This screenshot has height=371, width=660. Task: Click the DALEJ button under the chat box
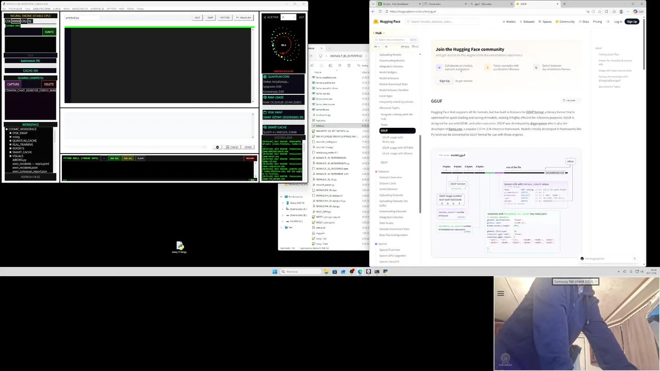click(233, 147)
